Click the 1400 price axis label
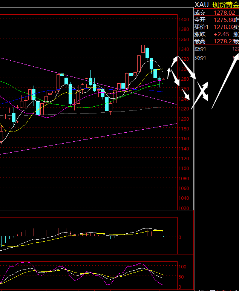239x291 pixels. click(184, 19)
